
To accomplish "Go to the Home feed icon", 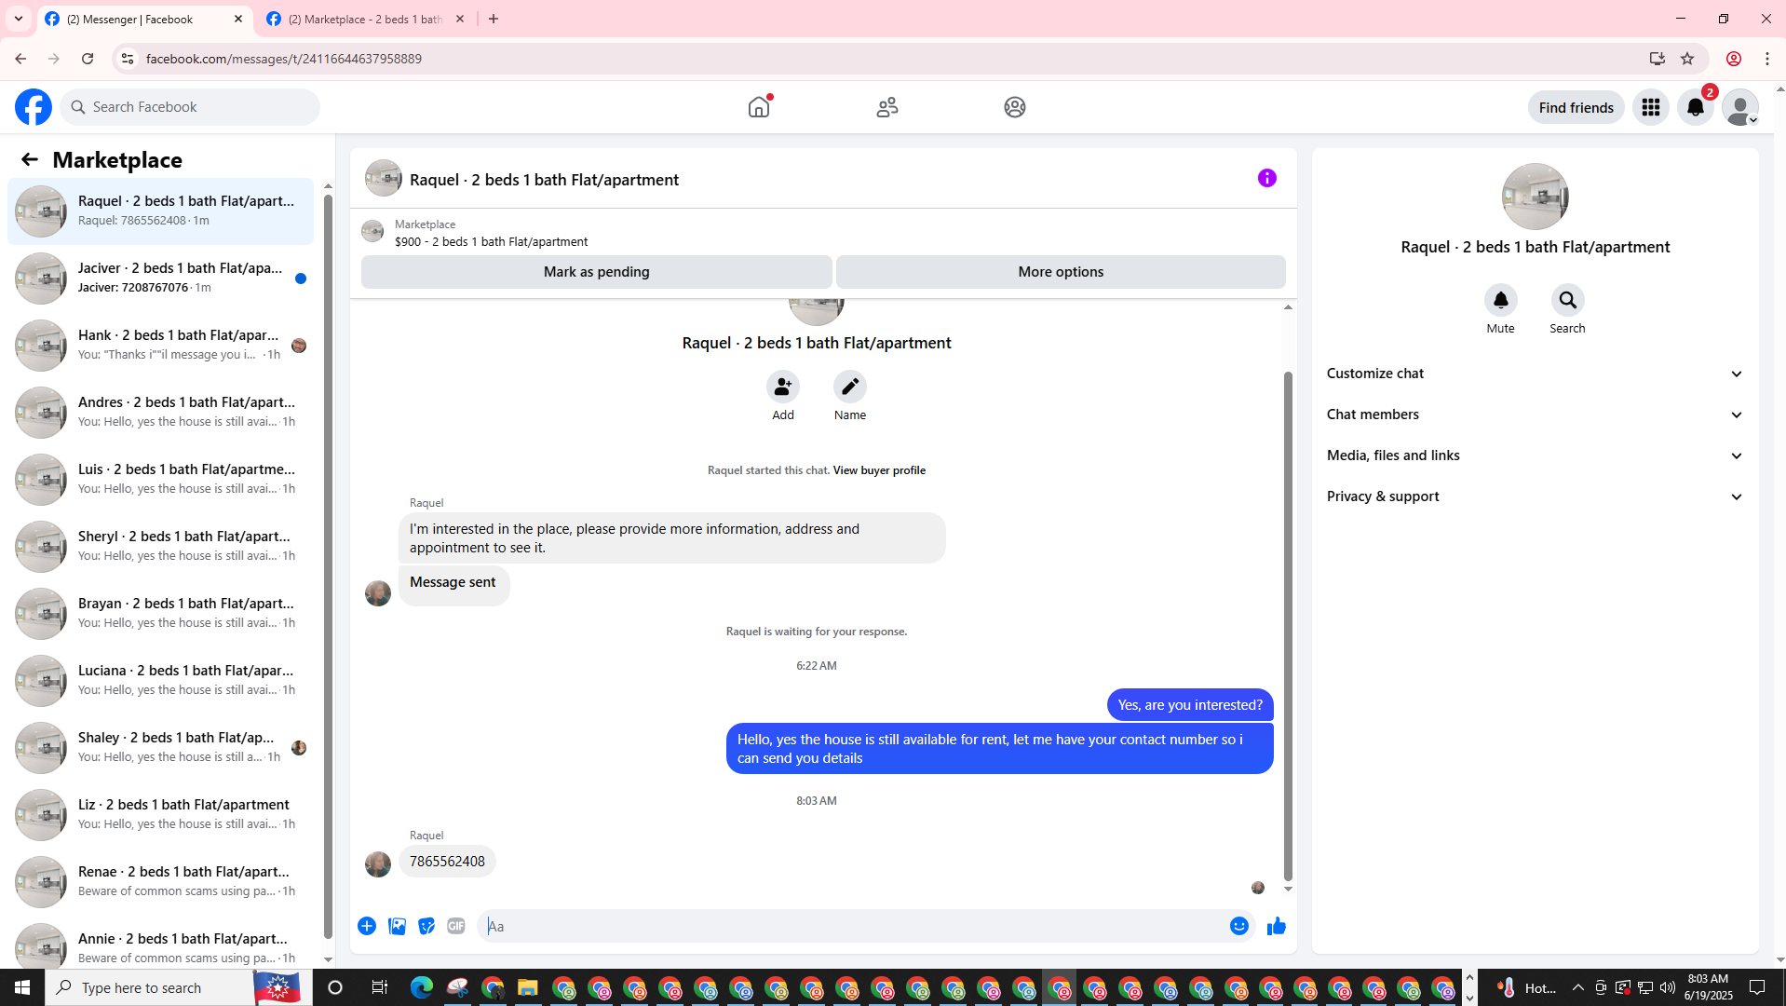I will point(759,107).
